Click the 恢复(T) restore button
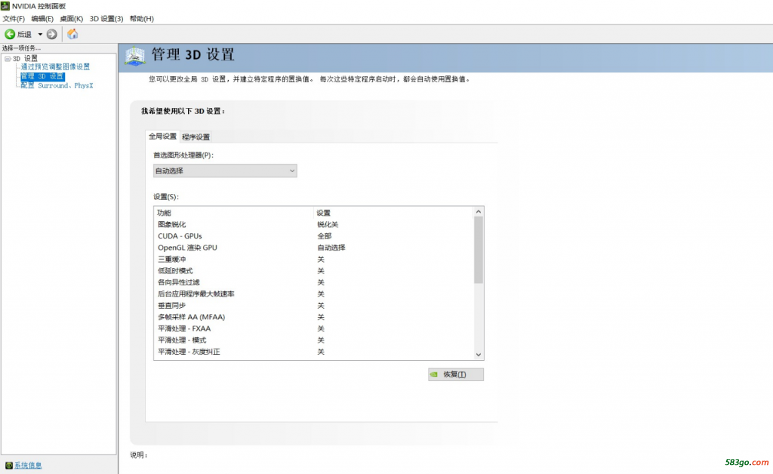 pos(455,374)
